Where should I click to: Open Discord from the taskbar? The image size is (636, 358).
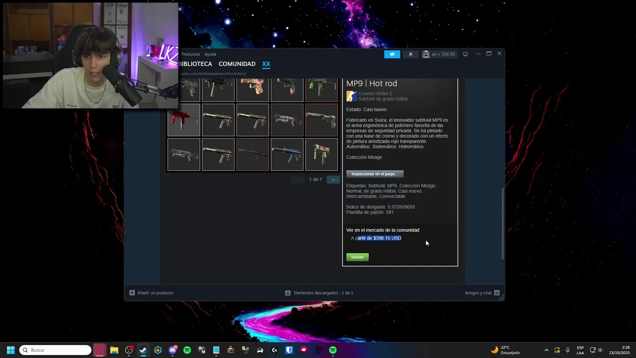coord(173,350)
